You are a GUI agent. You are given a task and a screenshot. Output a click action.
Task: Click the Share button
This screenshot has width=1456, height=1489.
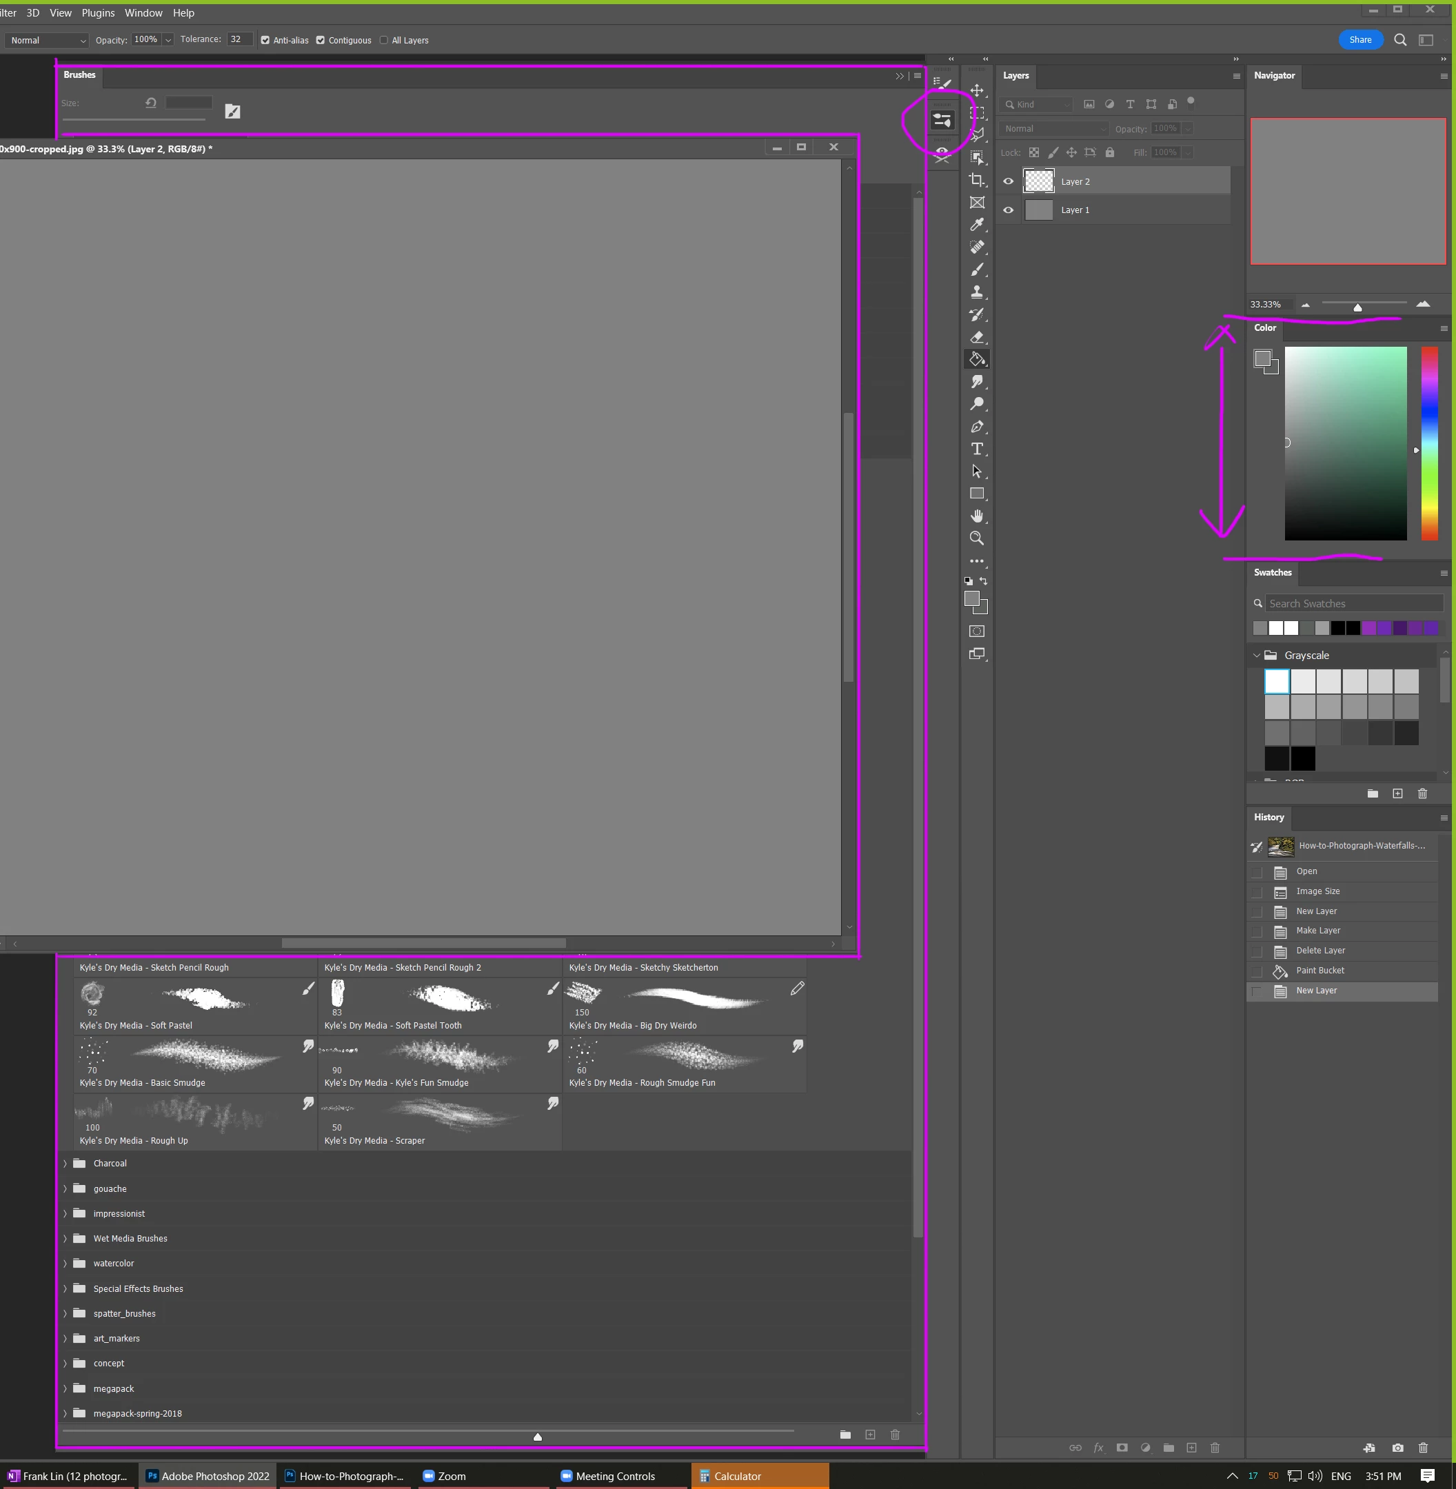click(x=1359, y=40)
